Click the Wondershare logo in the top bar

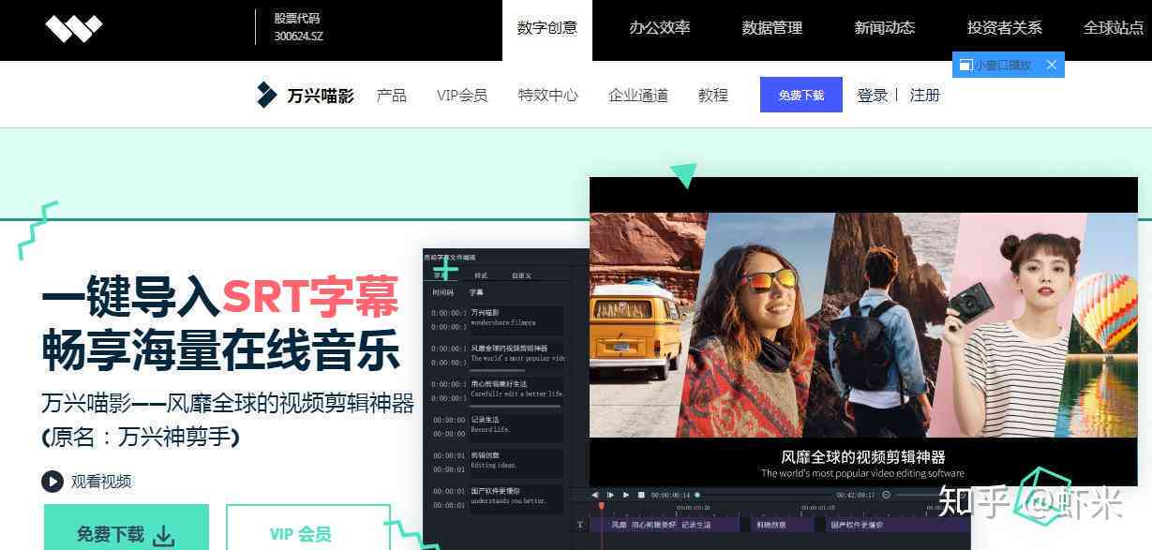pos(73,29)
